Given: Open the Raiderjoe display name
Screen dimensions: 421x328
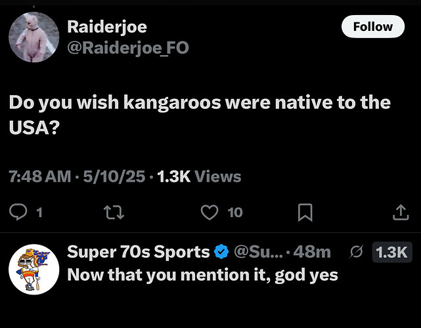Looking at the screenshot, I should pyautogui.click(x=107, y=27).
